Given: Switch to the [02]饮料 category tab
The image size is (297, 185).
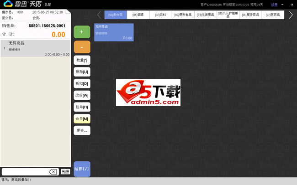Looking at the screenshot, I should click(x=161, y=15).
